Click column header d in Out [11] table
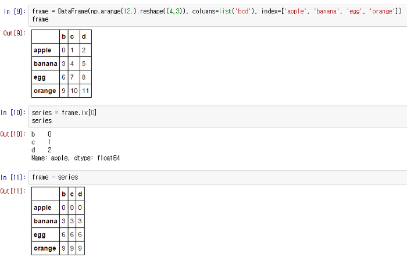The height and width of the screenshot is (257, 407). (80, 194)
